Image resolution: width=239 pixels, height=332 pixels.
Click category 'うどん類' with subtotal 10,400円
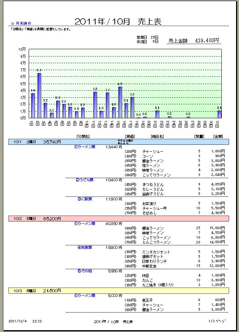[85, 180]
